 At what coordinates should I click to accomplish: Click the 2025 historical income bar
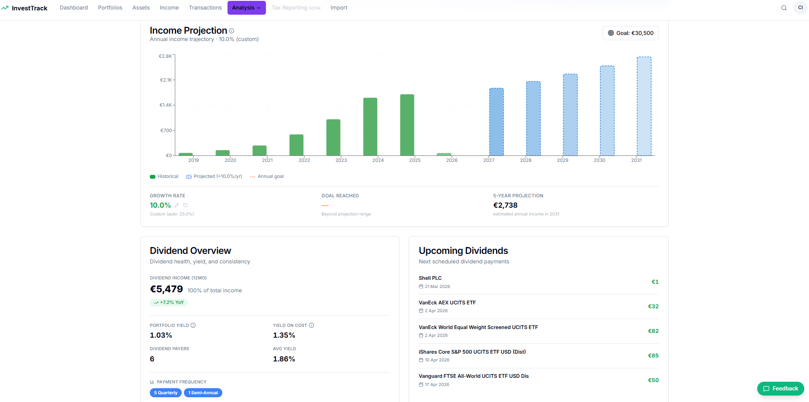[407, 125]
